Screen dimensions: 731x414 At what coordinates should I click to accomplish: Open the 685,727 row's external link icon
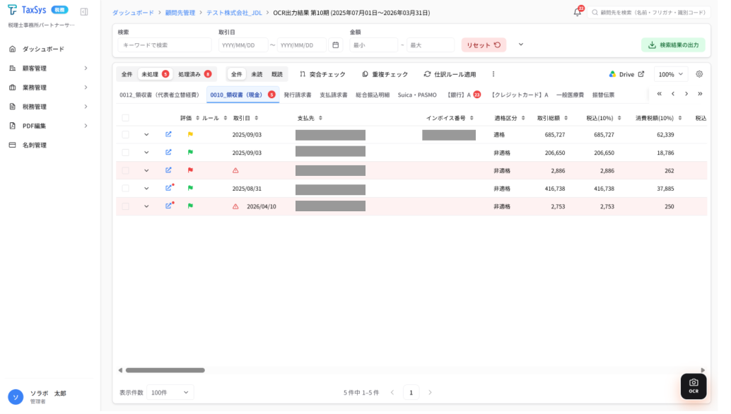tap(170, 136)
